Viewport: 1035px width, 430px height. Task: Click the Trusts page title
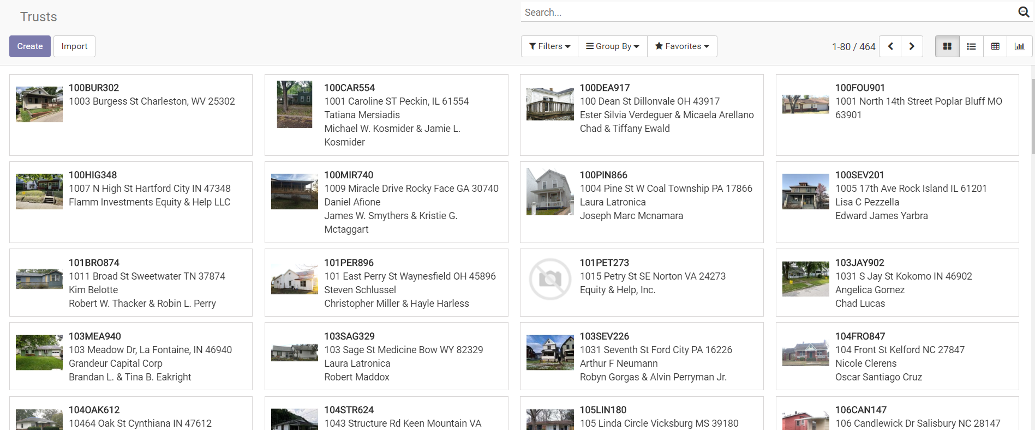point(39,17)
